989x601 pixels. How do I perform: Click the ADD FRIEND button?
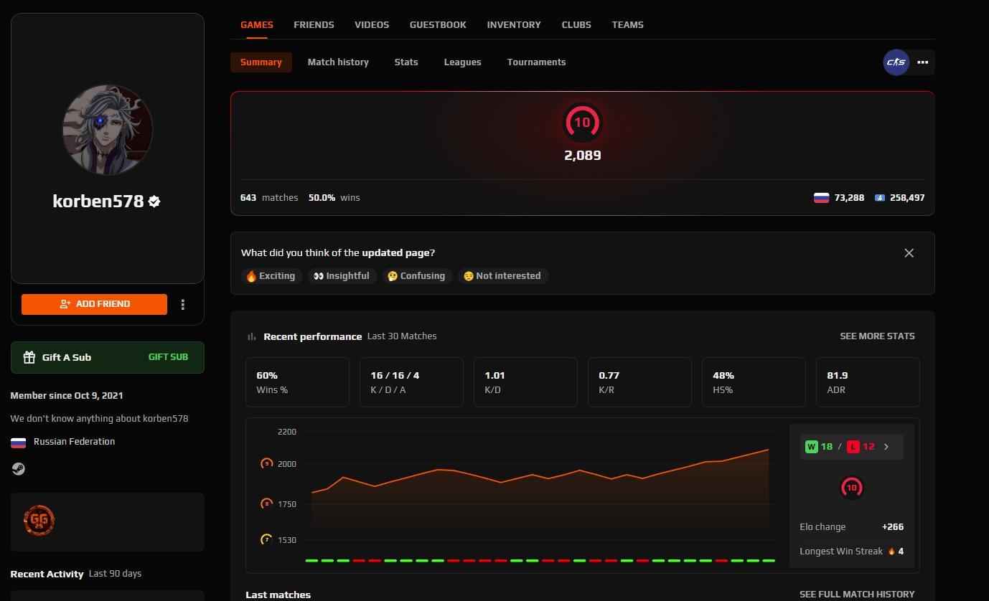coord(94,304)
